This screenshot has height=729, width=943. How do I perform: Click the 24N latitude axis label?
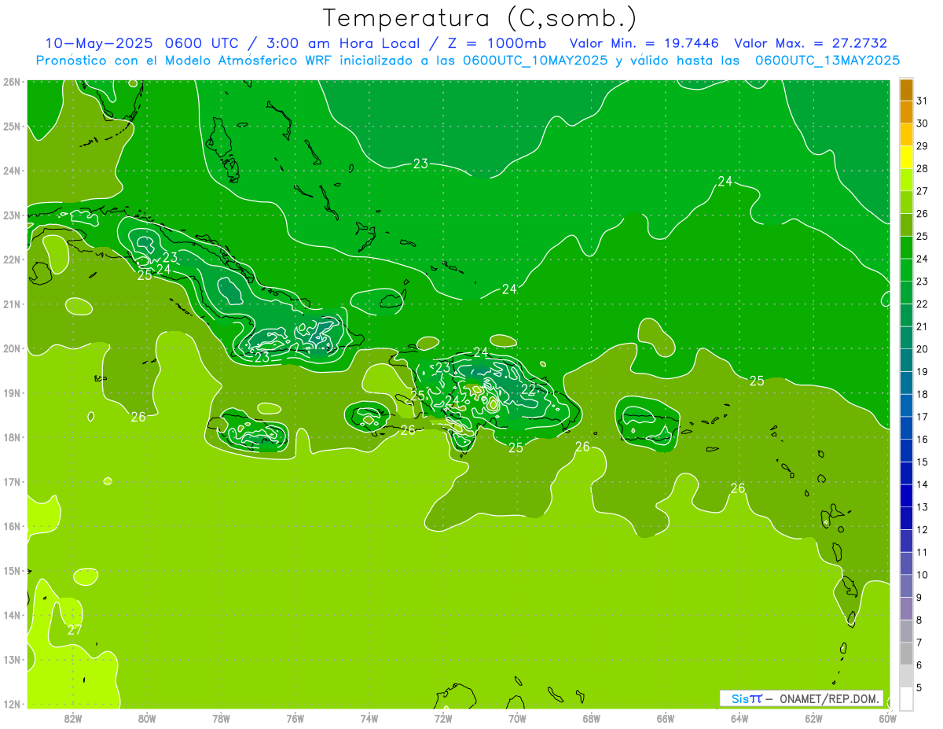[x=12, y=171]
